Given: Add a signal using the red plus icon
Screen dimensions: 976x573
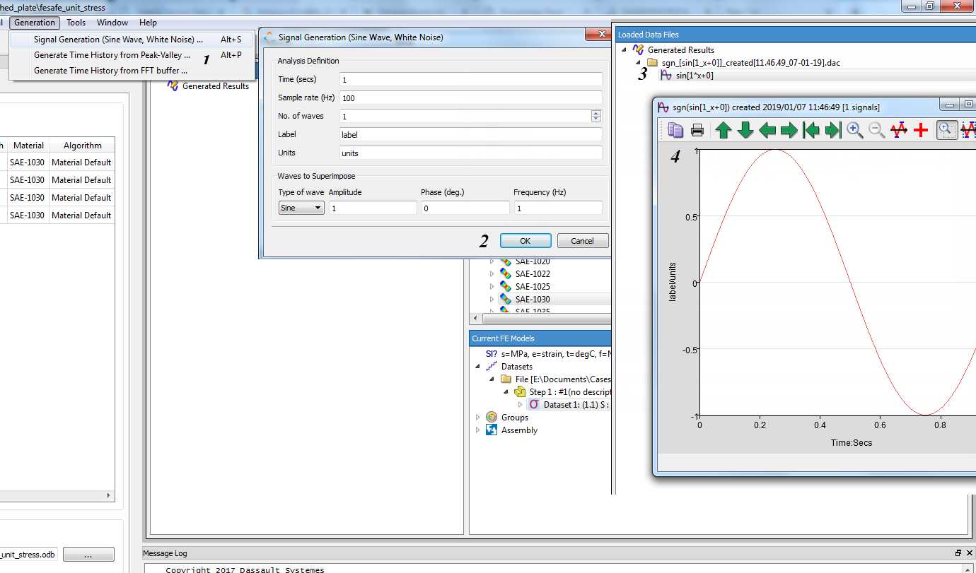Looking at the screenshot, I should point(921,130).
